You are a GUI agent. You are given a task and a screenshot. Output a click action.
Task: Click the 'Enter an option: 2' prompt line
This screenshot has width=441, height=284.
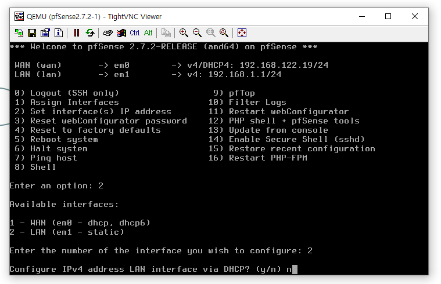[56, 186]
